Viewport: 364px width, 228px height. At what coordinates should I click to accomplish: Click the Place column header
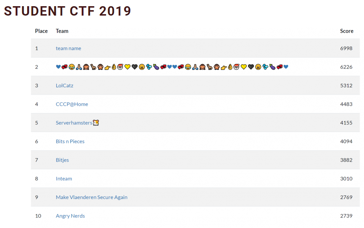[x=41, y=31]
